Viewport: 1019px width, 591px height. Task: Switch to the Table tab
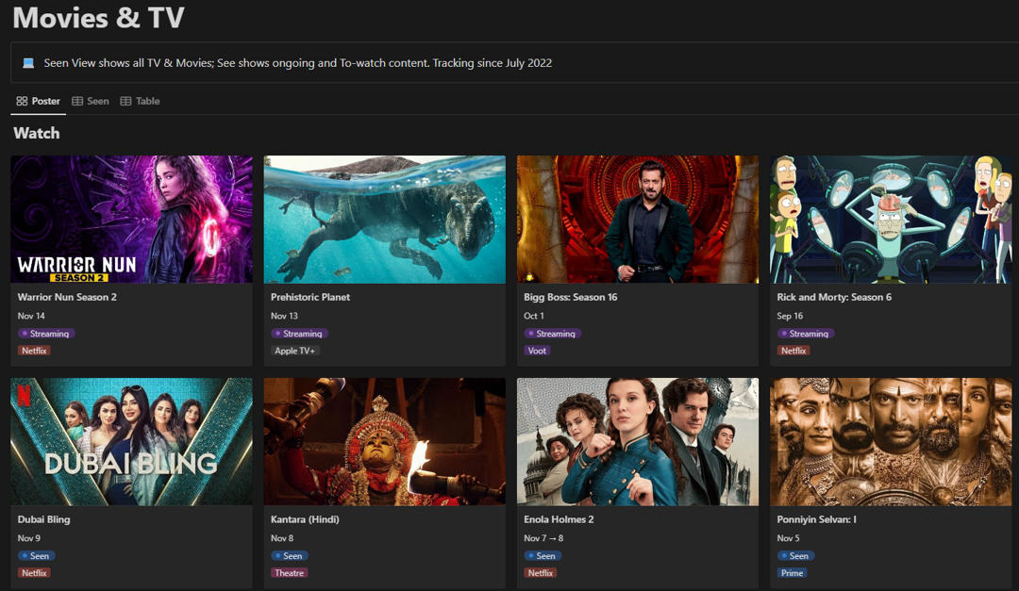coord(140,101)
